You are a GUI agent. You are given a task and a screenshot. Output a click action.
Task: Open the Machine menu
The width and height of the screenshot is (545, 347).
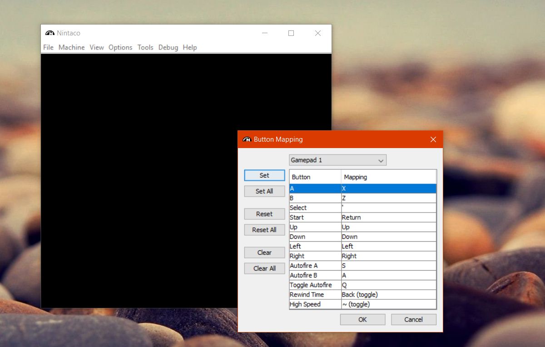[x=71, y=47]
